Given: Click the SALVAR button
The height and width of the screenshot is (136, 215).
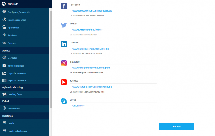Looking at the screenshot, I should [x=177, y=127].
